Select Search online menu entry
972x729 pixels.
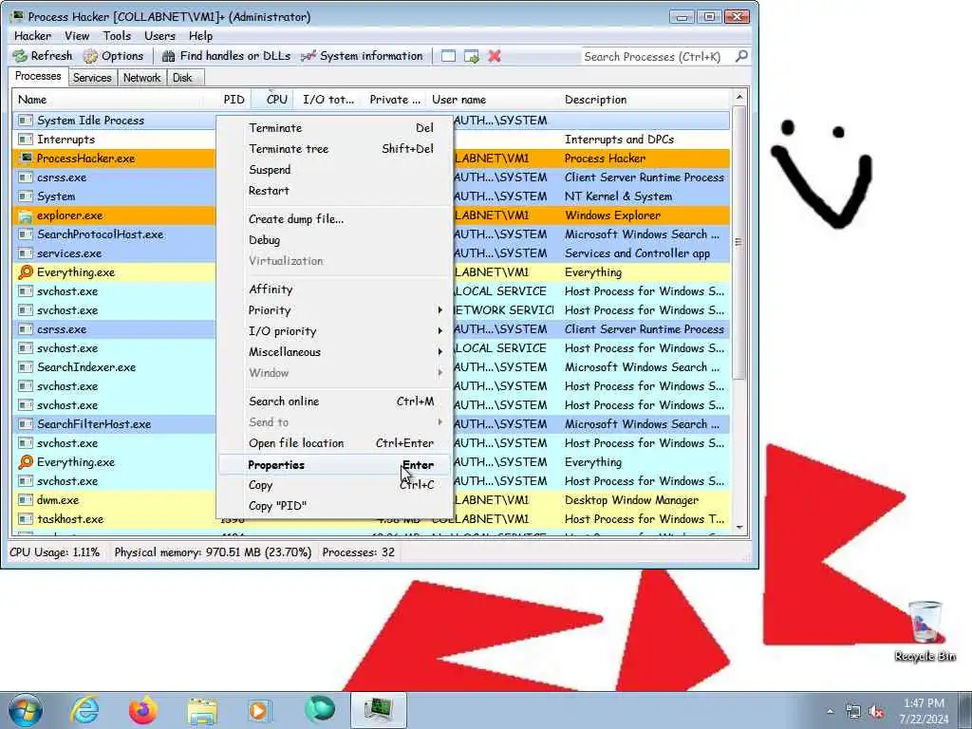(335, 402)
